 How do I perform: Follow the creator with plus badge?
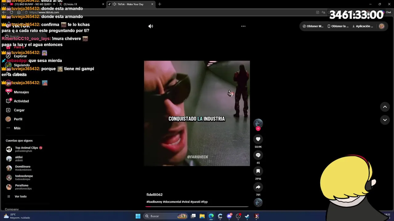pos(258,129)
